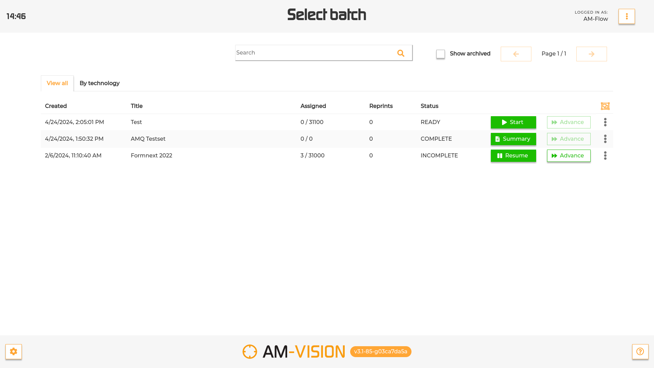Open Summary for AMQ Testset
Viewport: 654px width, 368px height.
513,139
